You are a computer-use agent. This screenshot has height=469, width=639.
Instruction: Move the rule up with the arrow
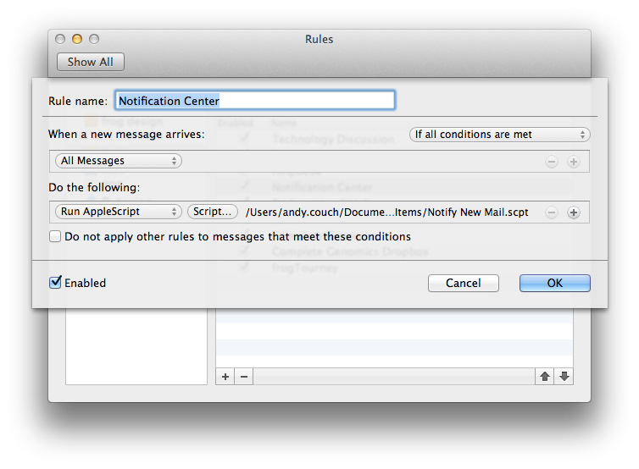click(x=545, y=377)
